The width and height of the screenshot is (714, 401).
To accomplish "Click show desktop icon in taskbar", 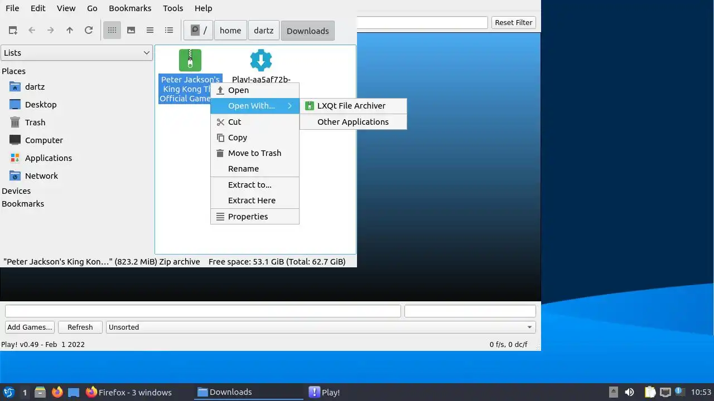I will coord(74,392).
